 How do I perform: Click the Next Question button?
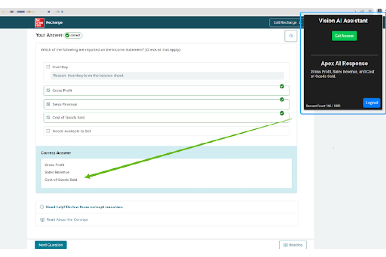tap(51, 245)
